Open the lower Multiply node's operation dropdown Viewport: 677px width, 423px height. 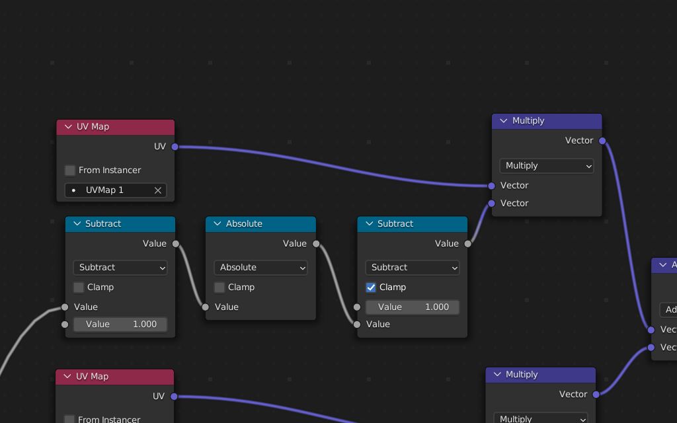[541, 418]
